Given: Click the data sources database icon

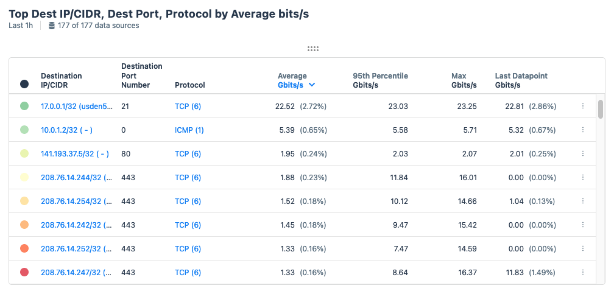Looking at the screenshot, I should coord(52,26).
